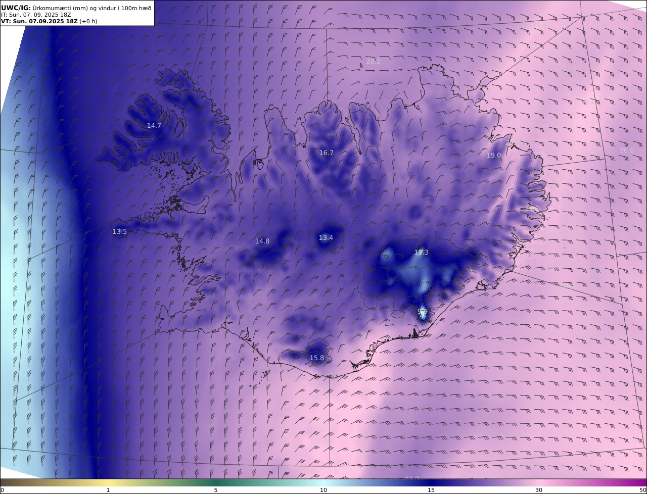Click the 50 tick label on the color scale
The width and height of the screenshot is (647, 494).
pos(643,490)
